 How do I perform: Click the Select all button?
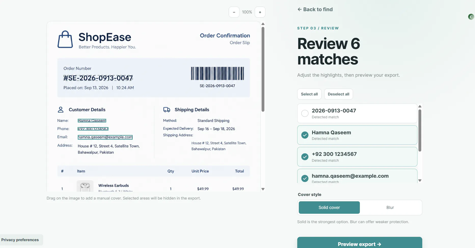point(309,94)
